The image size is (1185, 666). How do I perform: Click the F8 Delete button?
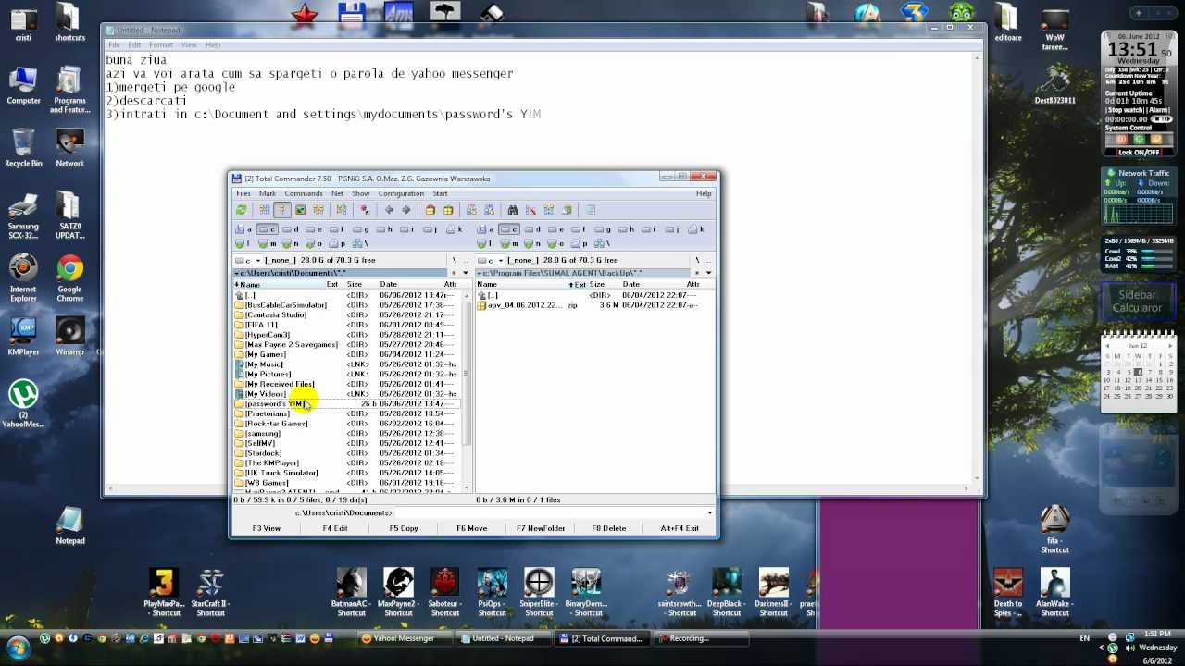[609, 528]
